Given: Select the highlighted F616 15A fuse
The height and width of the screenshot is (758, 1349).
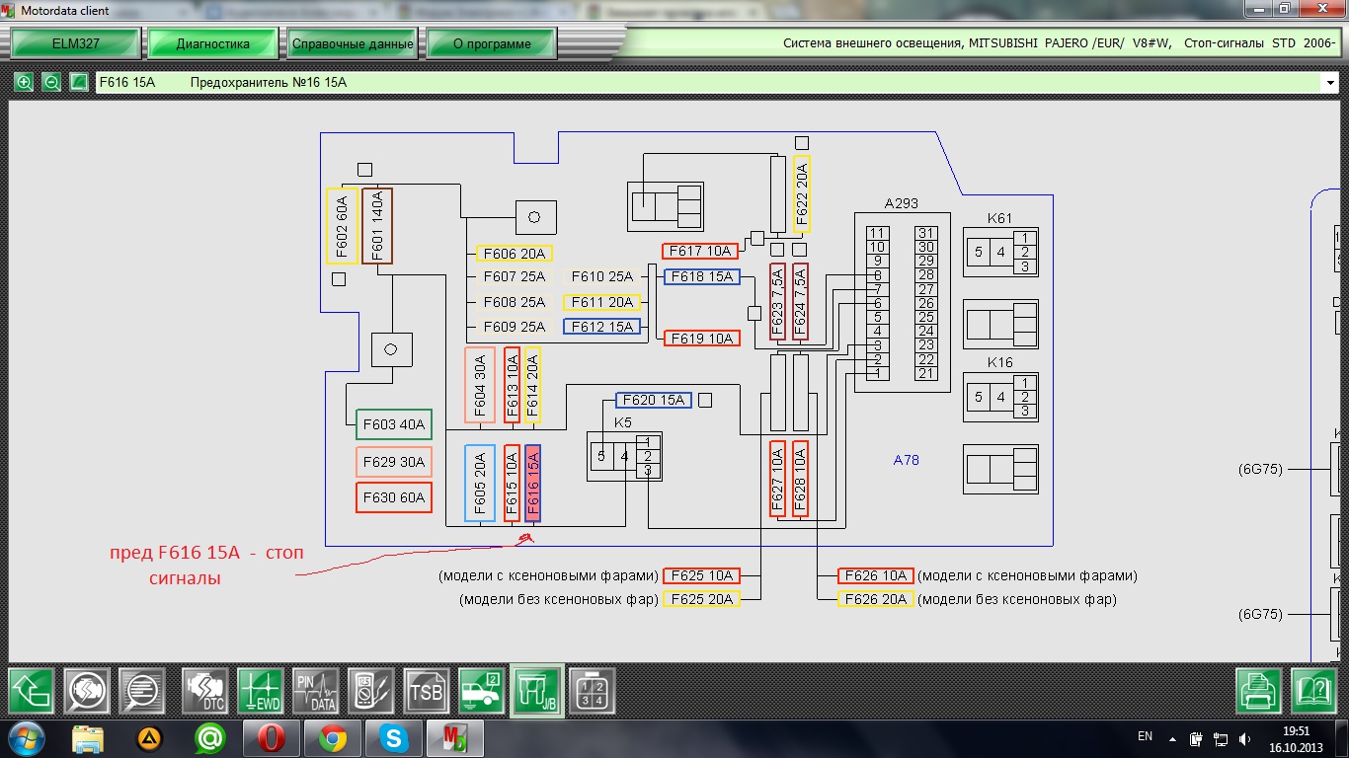Looking at the screenshot, I should (x=533, y=483).
